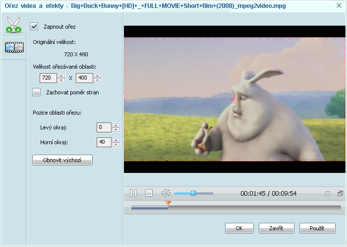Image resolution: width=347 pixels, height=247 pixels.
Task: Click the crop width field showing 720
Action: click(x=48, y=78)
